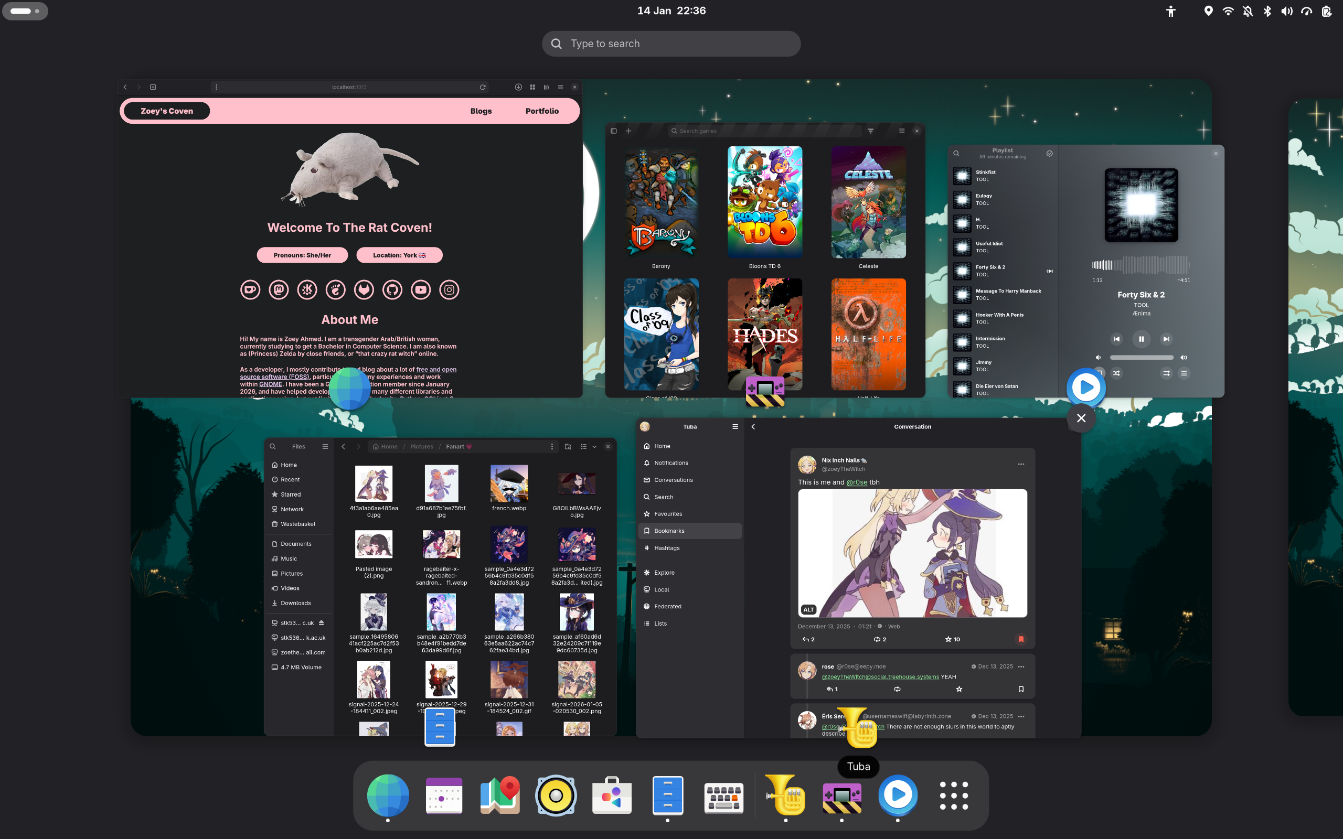Click the YouTube icon on profile page
This screenshot has width=1343, height=839.
(x=421, y=289)
